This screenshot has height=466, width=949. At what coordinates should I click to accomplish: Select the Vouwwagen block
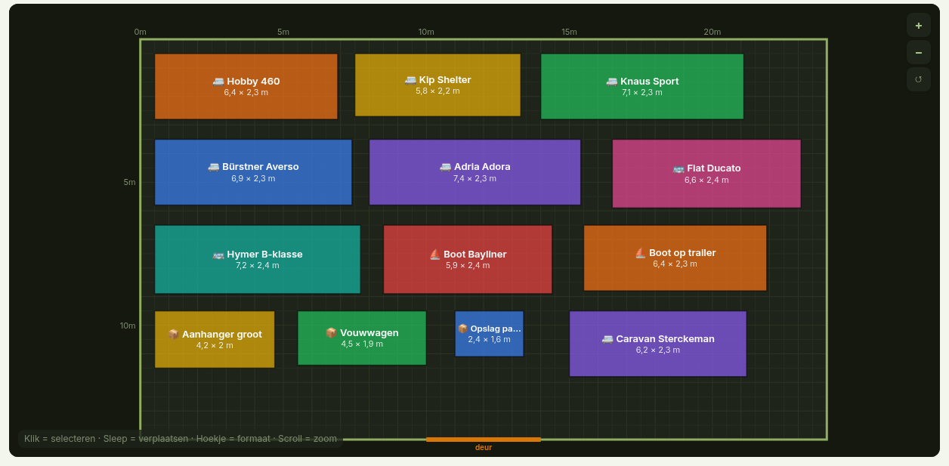point(362,338)
